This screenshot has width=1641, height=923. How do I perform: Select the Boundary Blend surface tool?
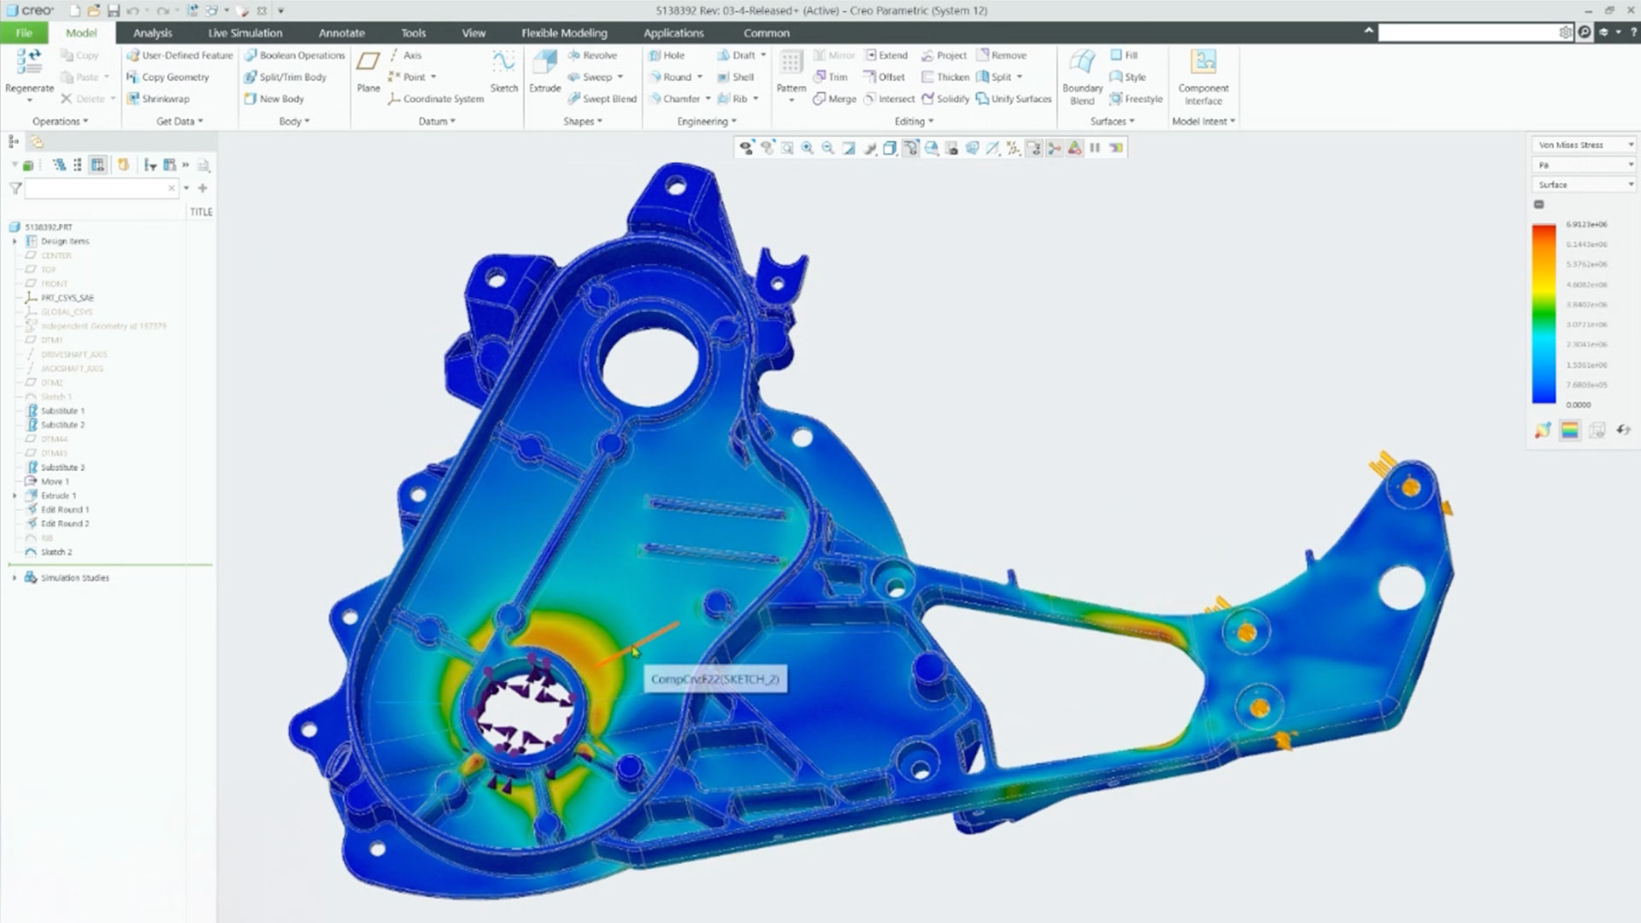coord(1082,71)
